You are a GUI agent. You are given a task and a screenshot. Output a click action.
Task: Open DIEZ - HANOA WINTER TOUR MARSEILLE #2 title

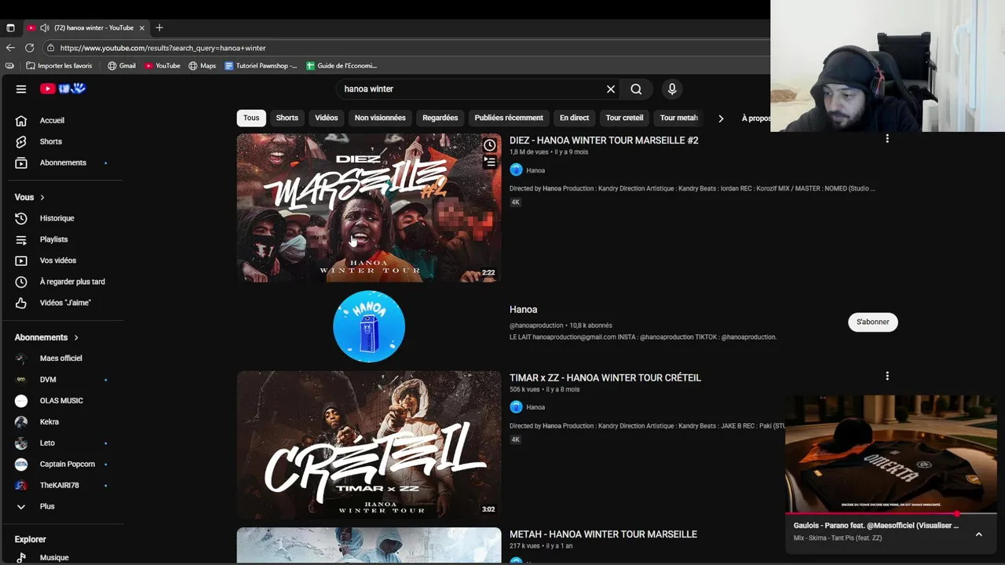[x=604, y=140]
